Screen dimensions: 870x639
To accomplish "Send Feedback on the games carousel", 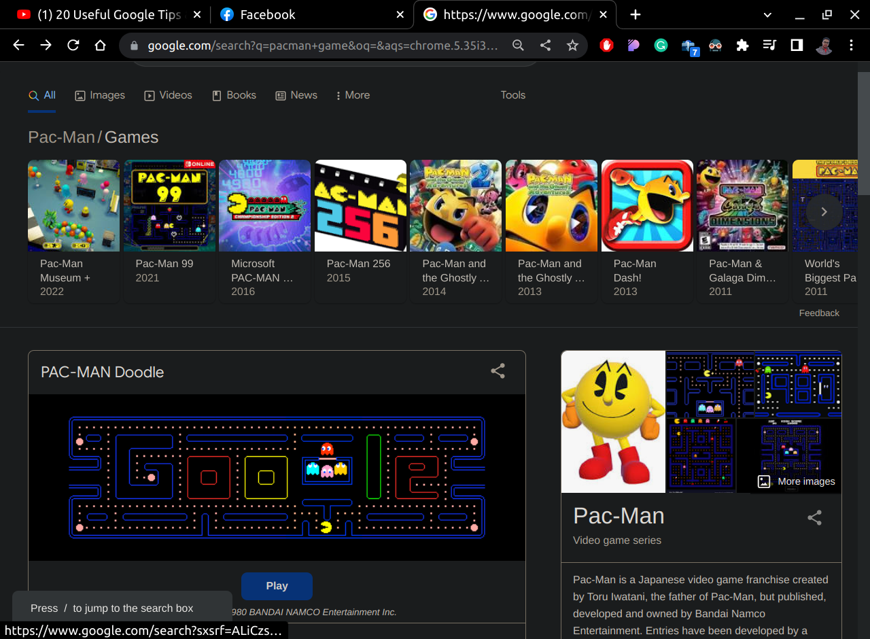I will coord(819,313).
